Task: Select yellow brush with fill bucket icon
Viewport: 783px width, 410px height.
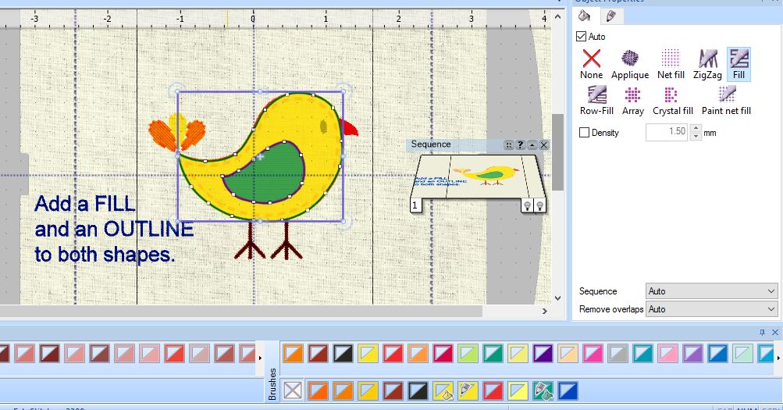Action: pos(443,390)
